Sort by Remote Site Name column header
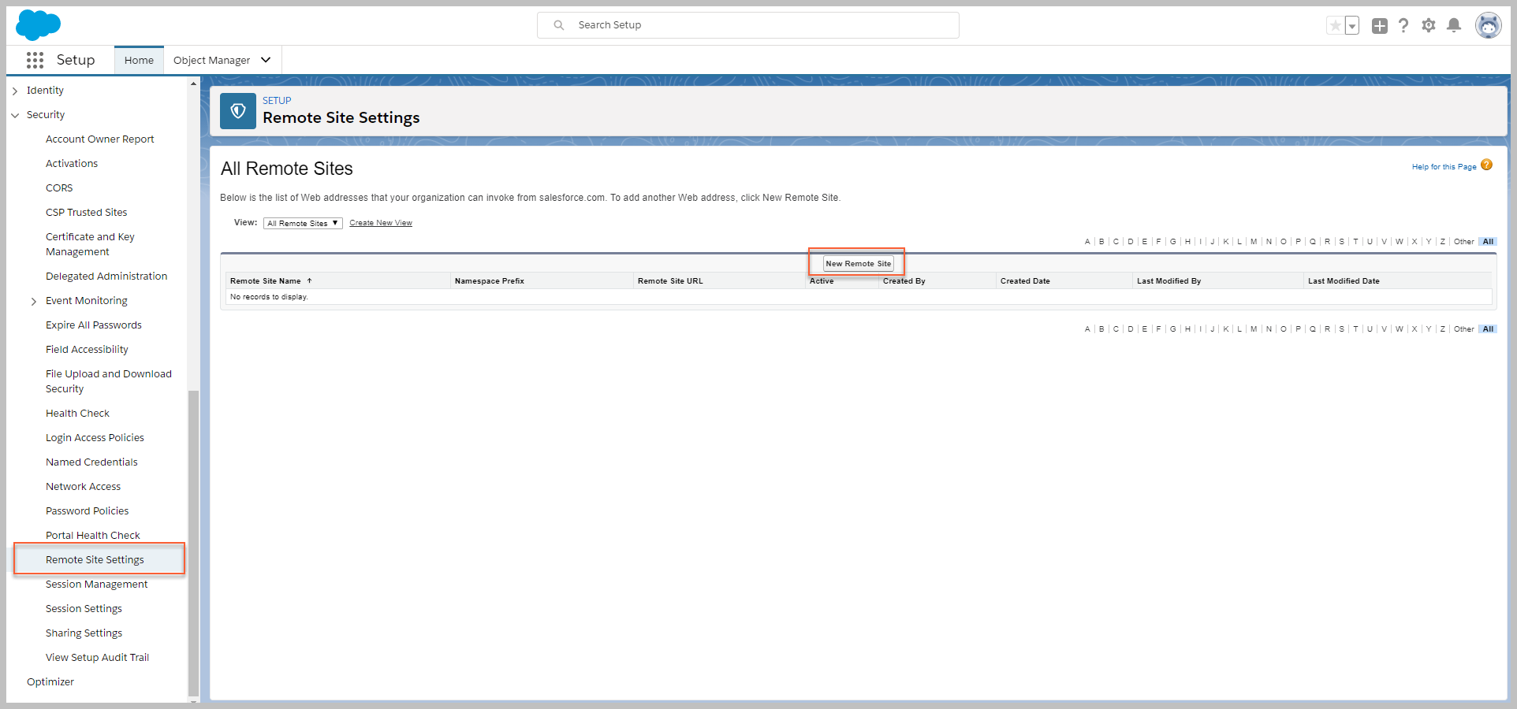The height and width of the screenshot is (709, 1517). 266,280
